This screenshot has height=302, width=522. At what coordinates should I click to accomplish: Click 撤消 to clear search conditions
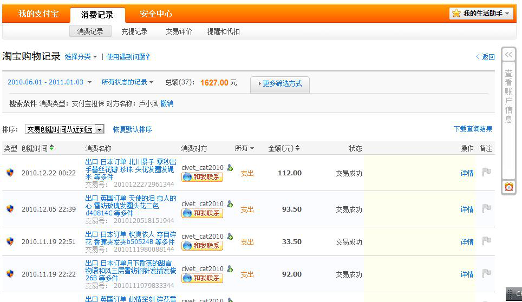click(167, 103)
